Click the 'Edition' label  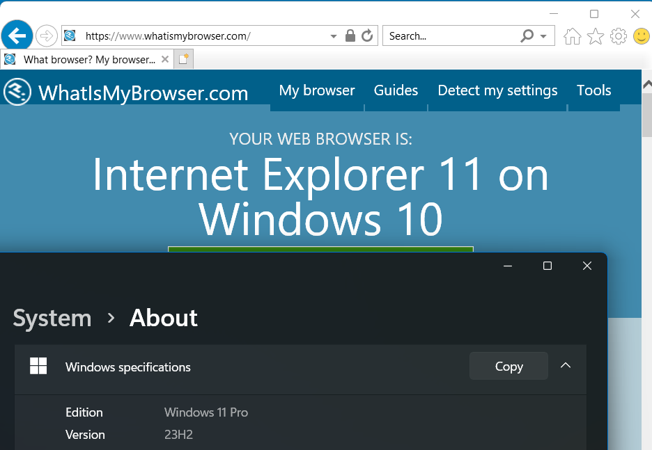84,412
